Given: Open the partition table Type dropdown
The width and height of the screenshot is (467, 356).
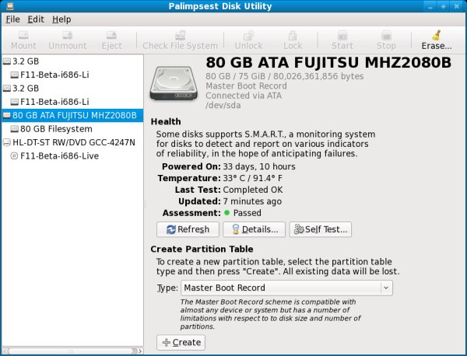Looking at the screenshot, I should tap(286, 288).
